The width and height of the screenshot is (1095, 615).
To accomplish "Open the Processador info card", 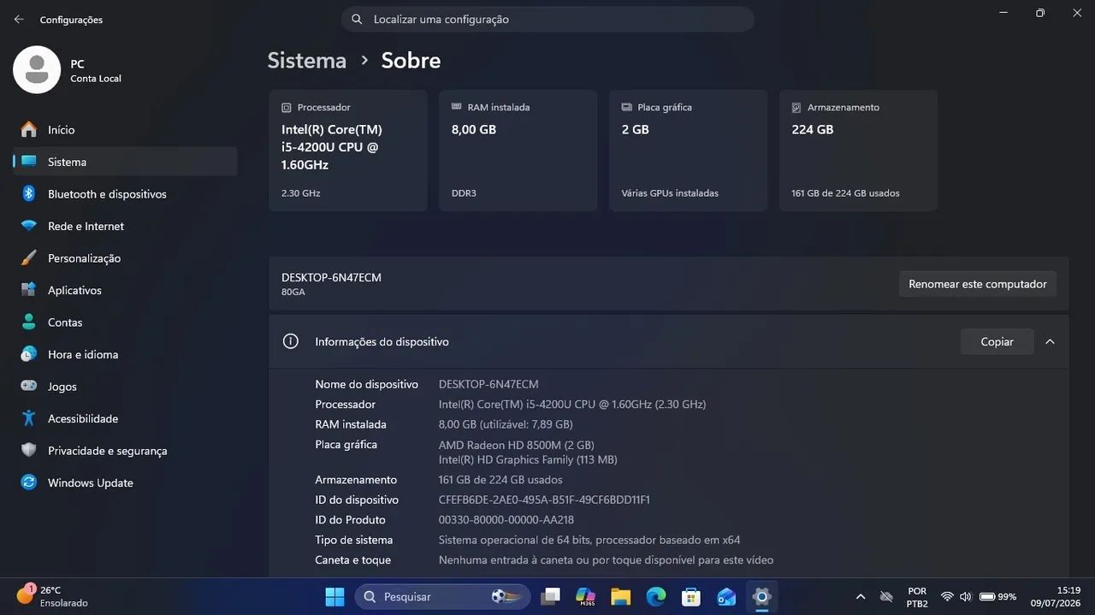I will [347, 151].
